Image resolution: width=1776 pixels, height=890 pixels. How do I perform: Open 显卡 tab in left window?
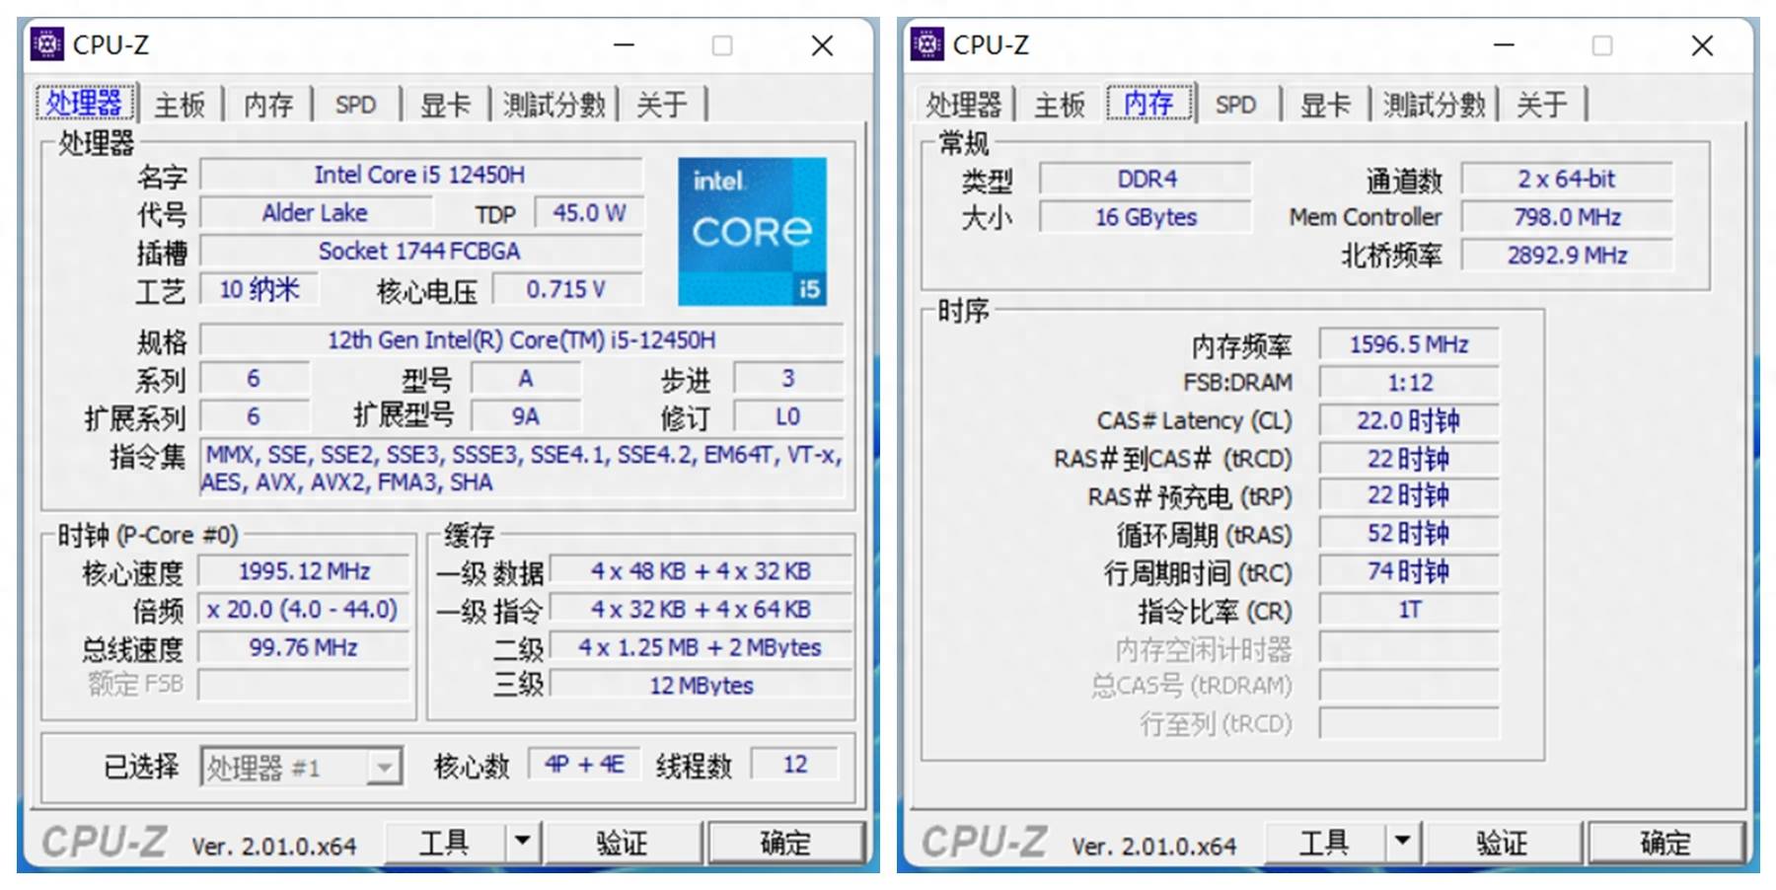coord(445,105)
